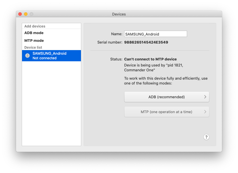Click the "Can't connect to MTP device" status text
The width and height of the screenshot is (238, 173).
coord(150,59)
